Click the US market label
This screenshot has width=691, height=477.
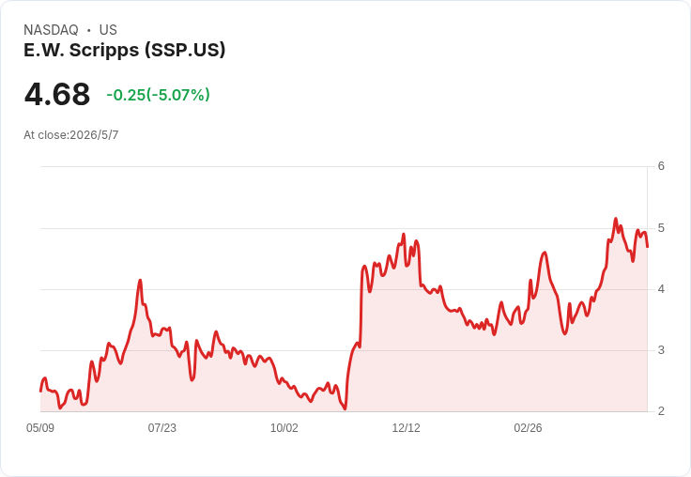[x=108, y=30]
